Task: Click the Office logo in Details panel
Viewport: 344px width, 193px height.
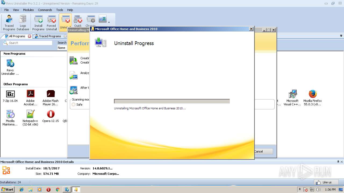Action: click(6, 170)
